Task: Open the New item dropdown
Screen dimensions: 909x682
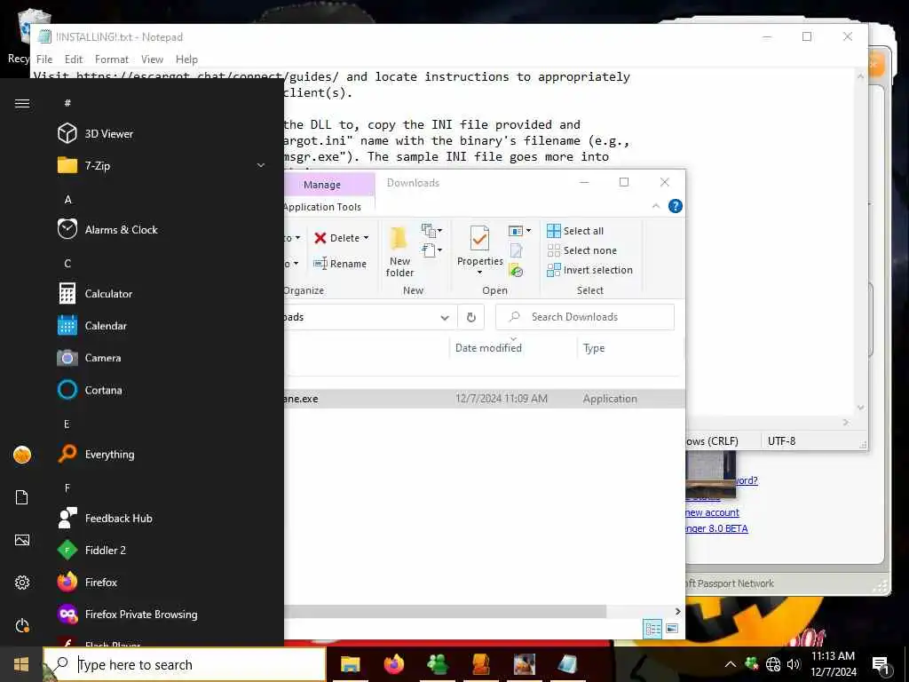Action: coord(432,231)
